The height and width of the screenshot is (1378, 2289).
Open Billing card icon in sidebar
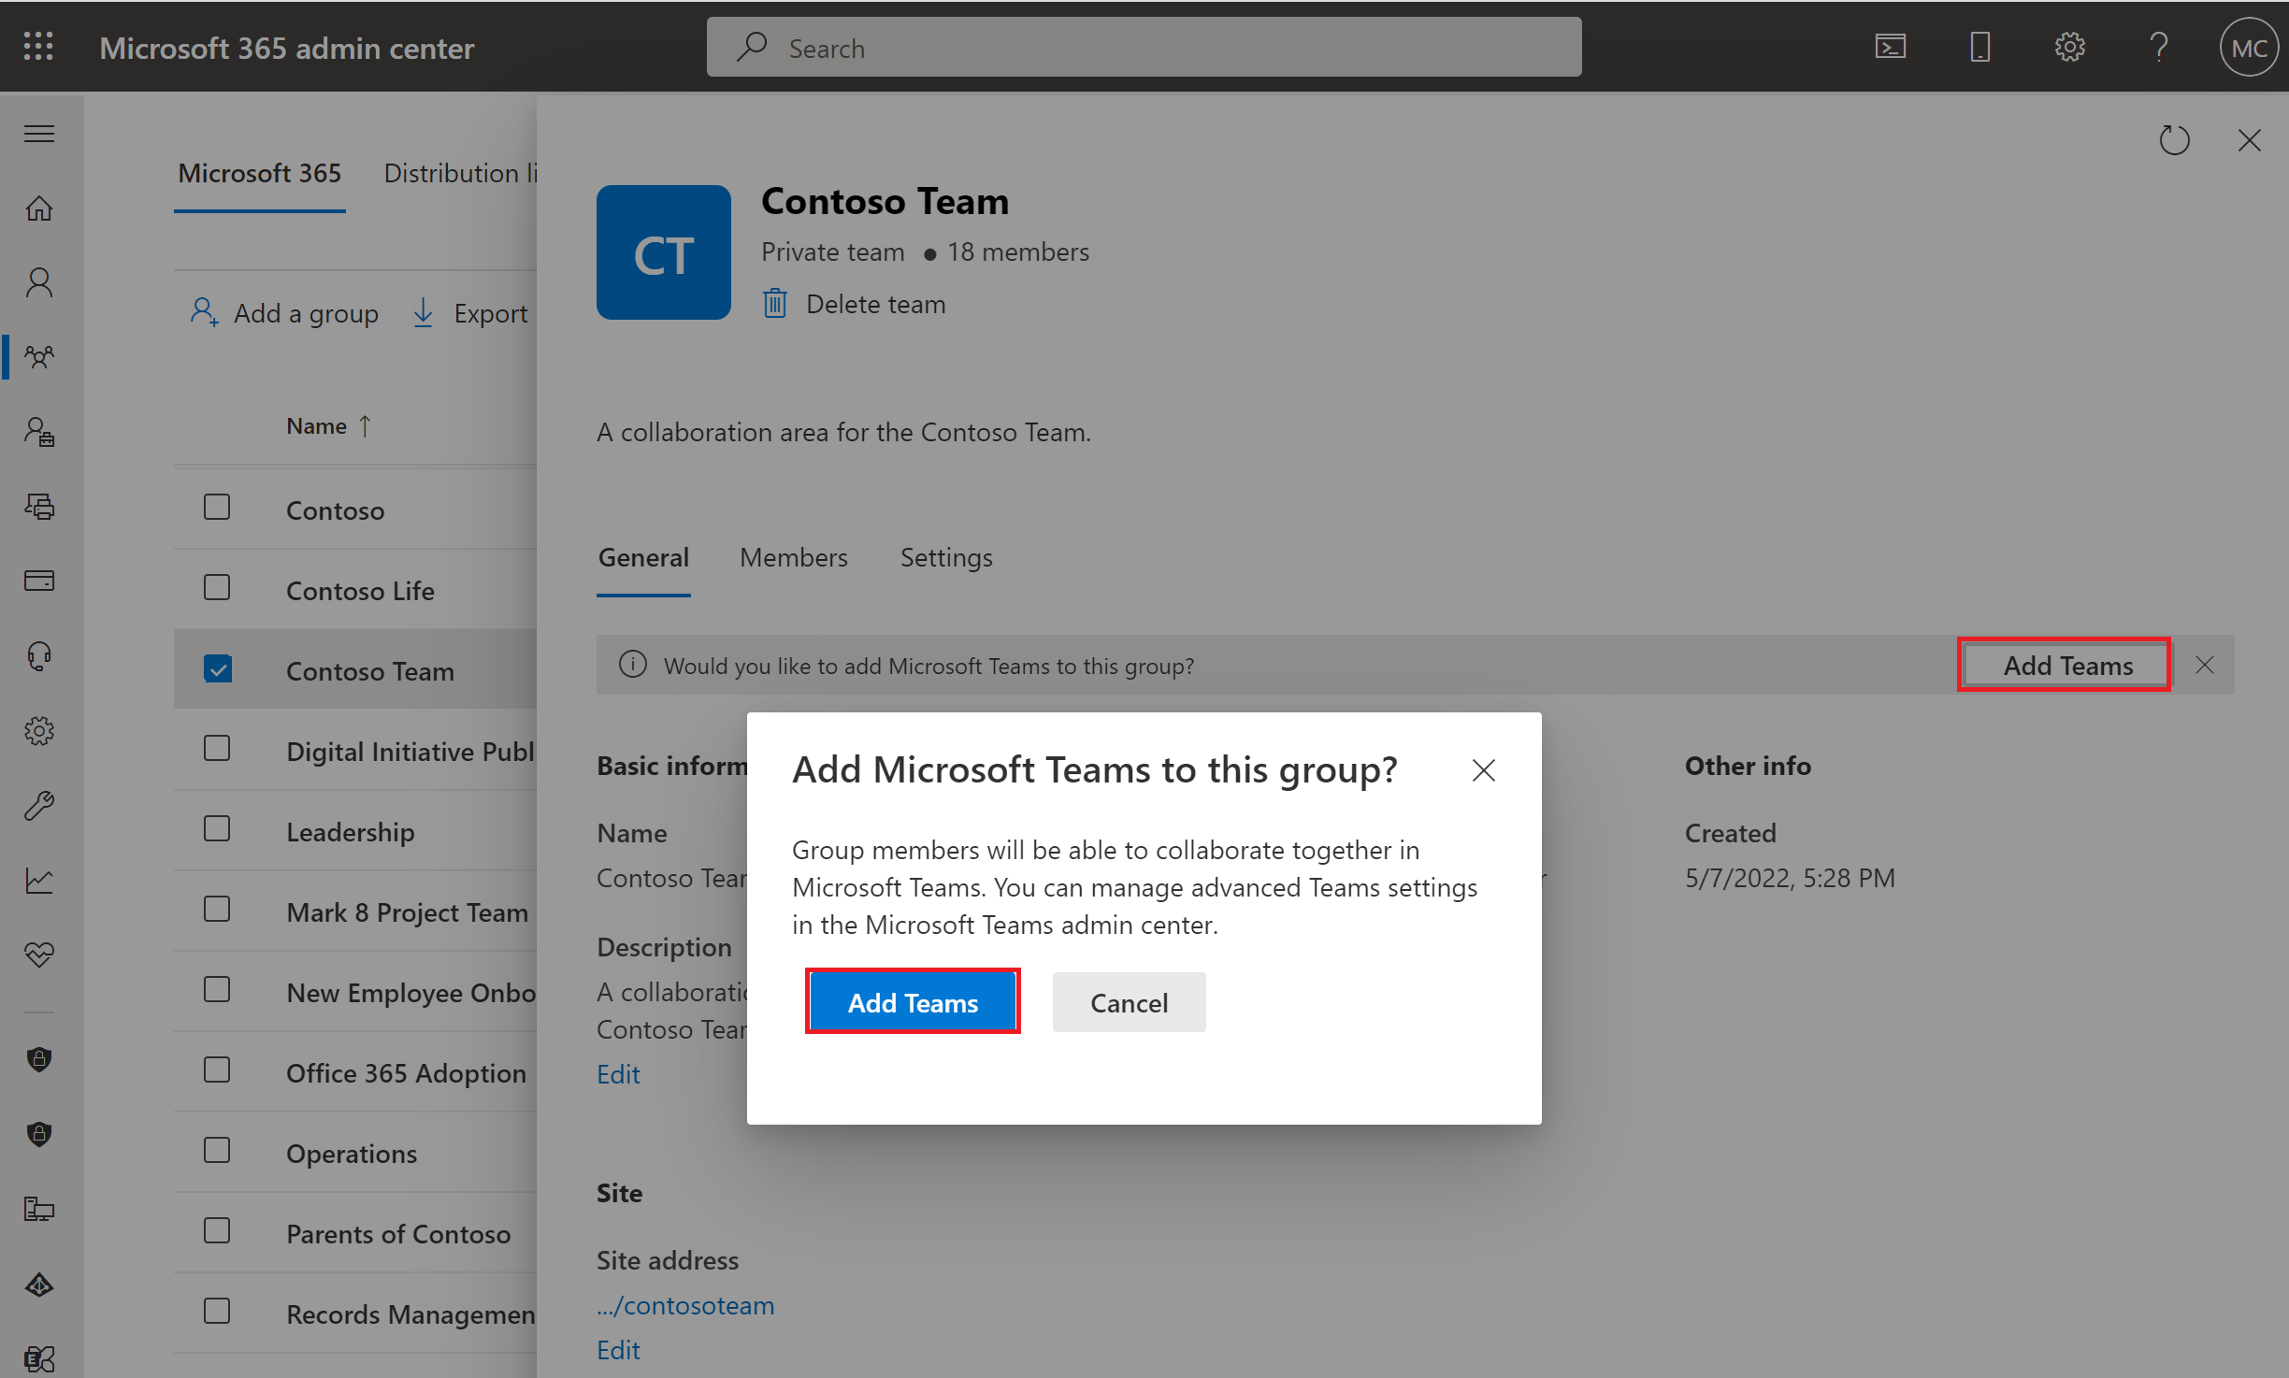[x=39, y=581]
